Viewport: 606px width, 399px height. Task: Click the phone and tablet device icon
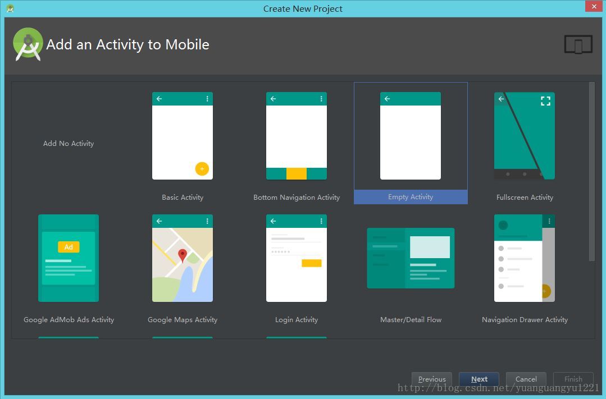coord(578,44)
